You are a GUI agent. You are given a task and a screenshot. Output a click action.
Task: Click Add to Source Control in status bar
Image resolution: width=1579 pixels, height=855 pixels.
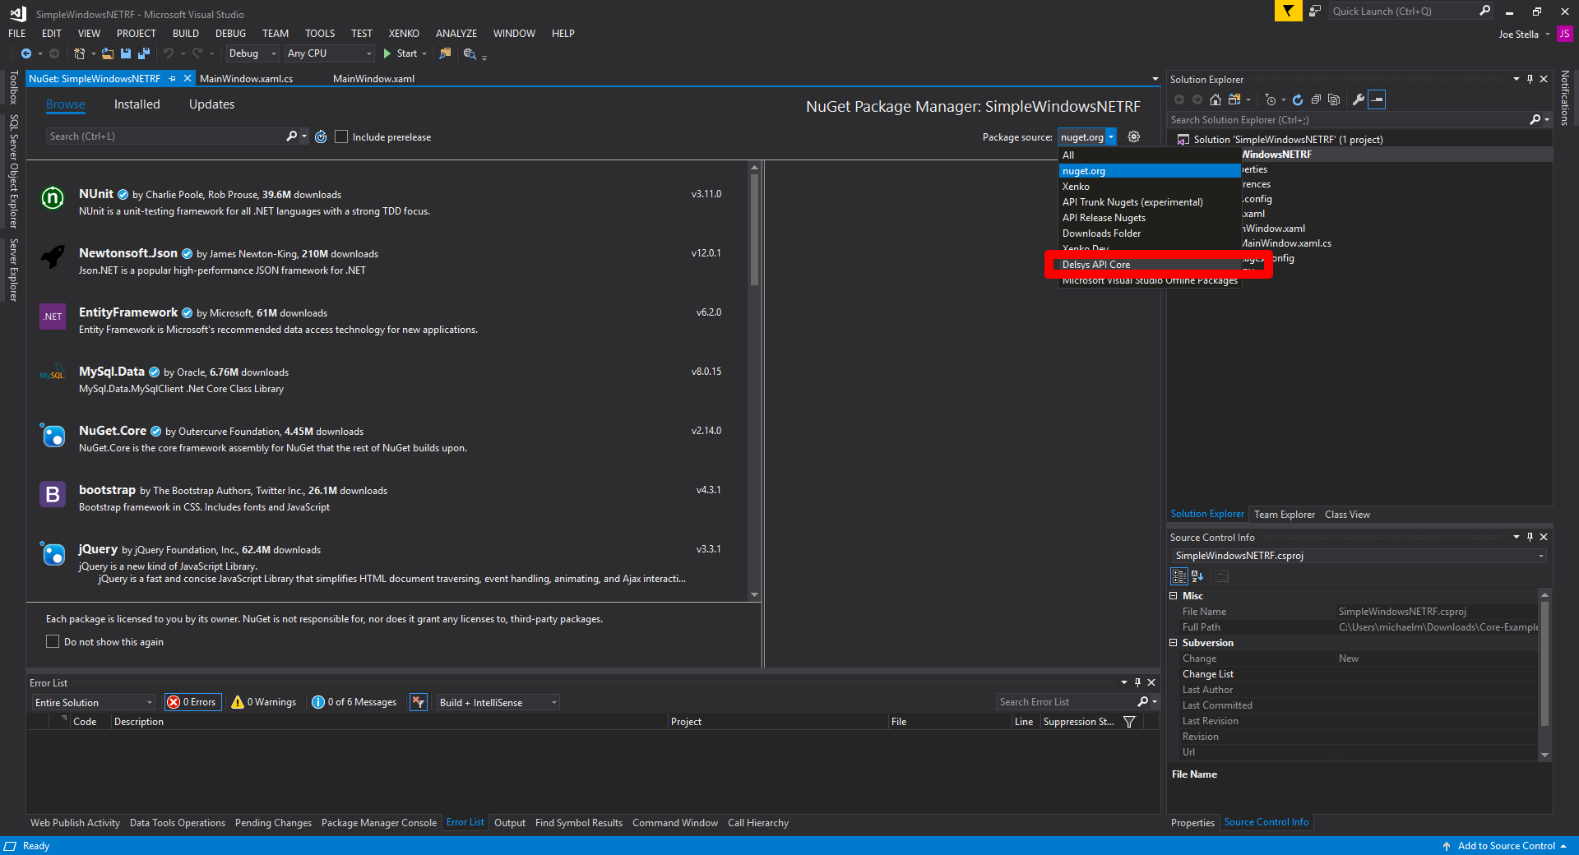1504,846
